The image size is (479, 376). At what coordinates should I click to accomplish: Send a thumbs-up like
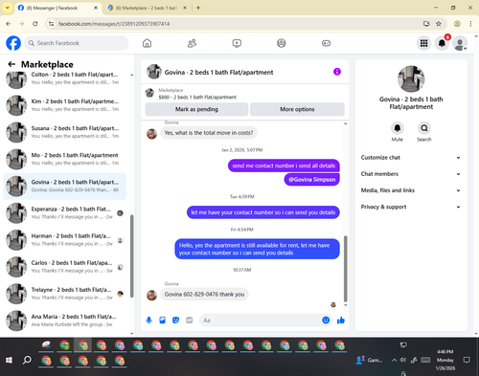(341, 320)
